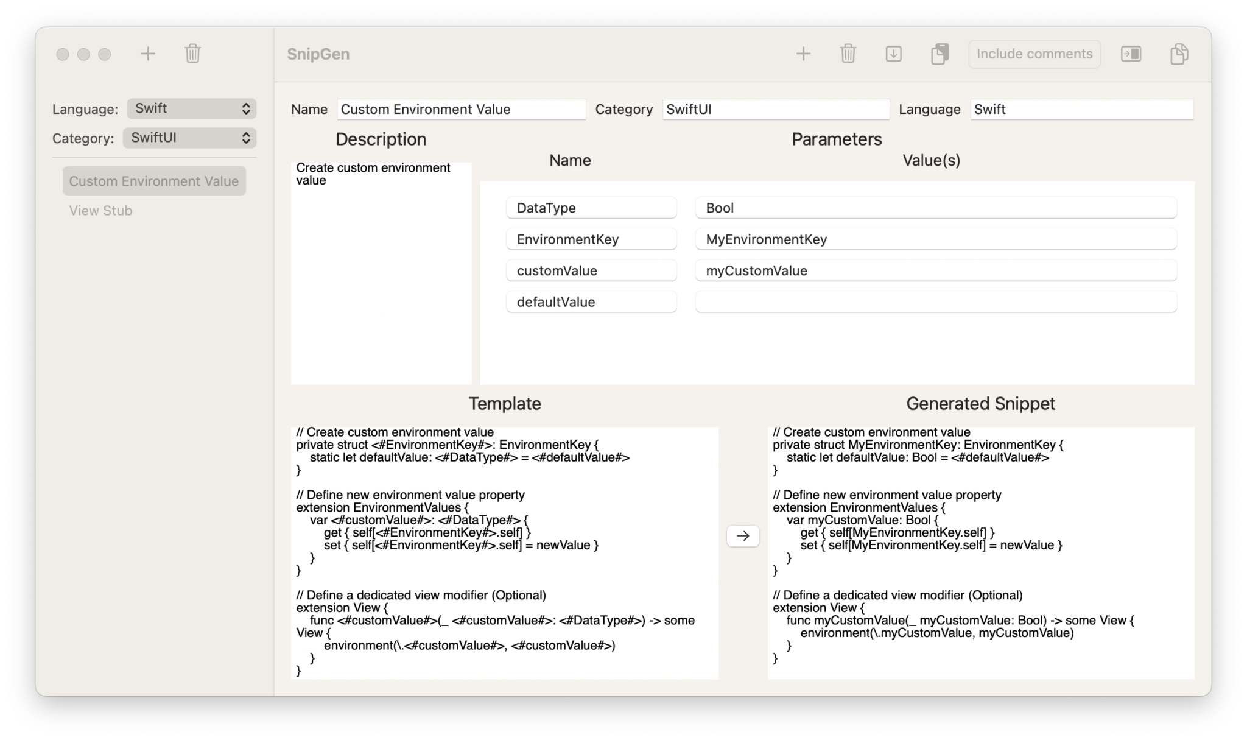The image size is (1247, 740).
Task: Click the Name field containing Custom Environment Value
Action: pyautogui.click(x=461, y=109)
